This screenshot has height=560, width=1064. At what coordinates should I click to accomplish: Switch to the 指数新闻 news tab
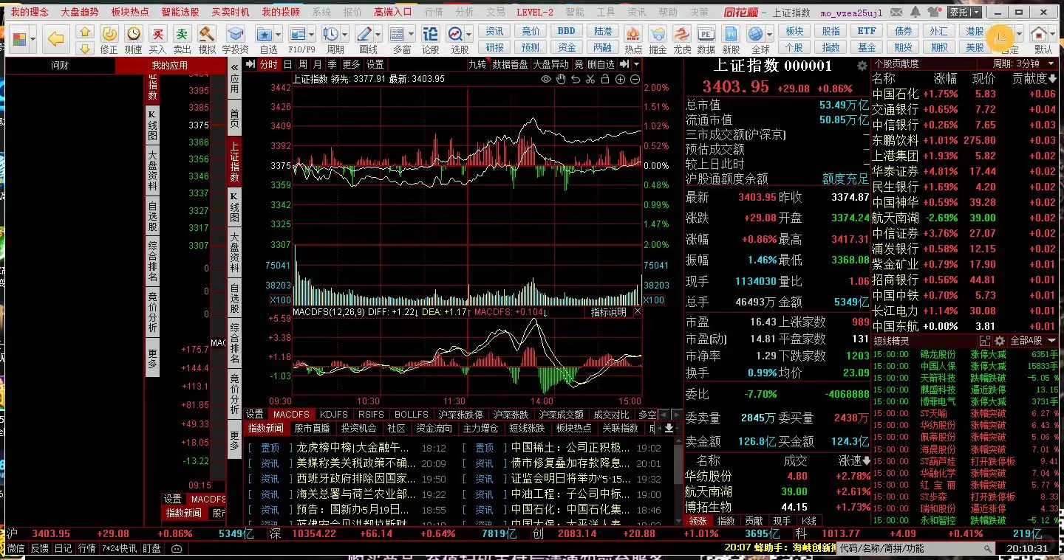(266, 428)
